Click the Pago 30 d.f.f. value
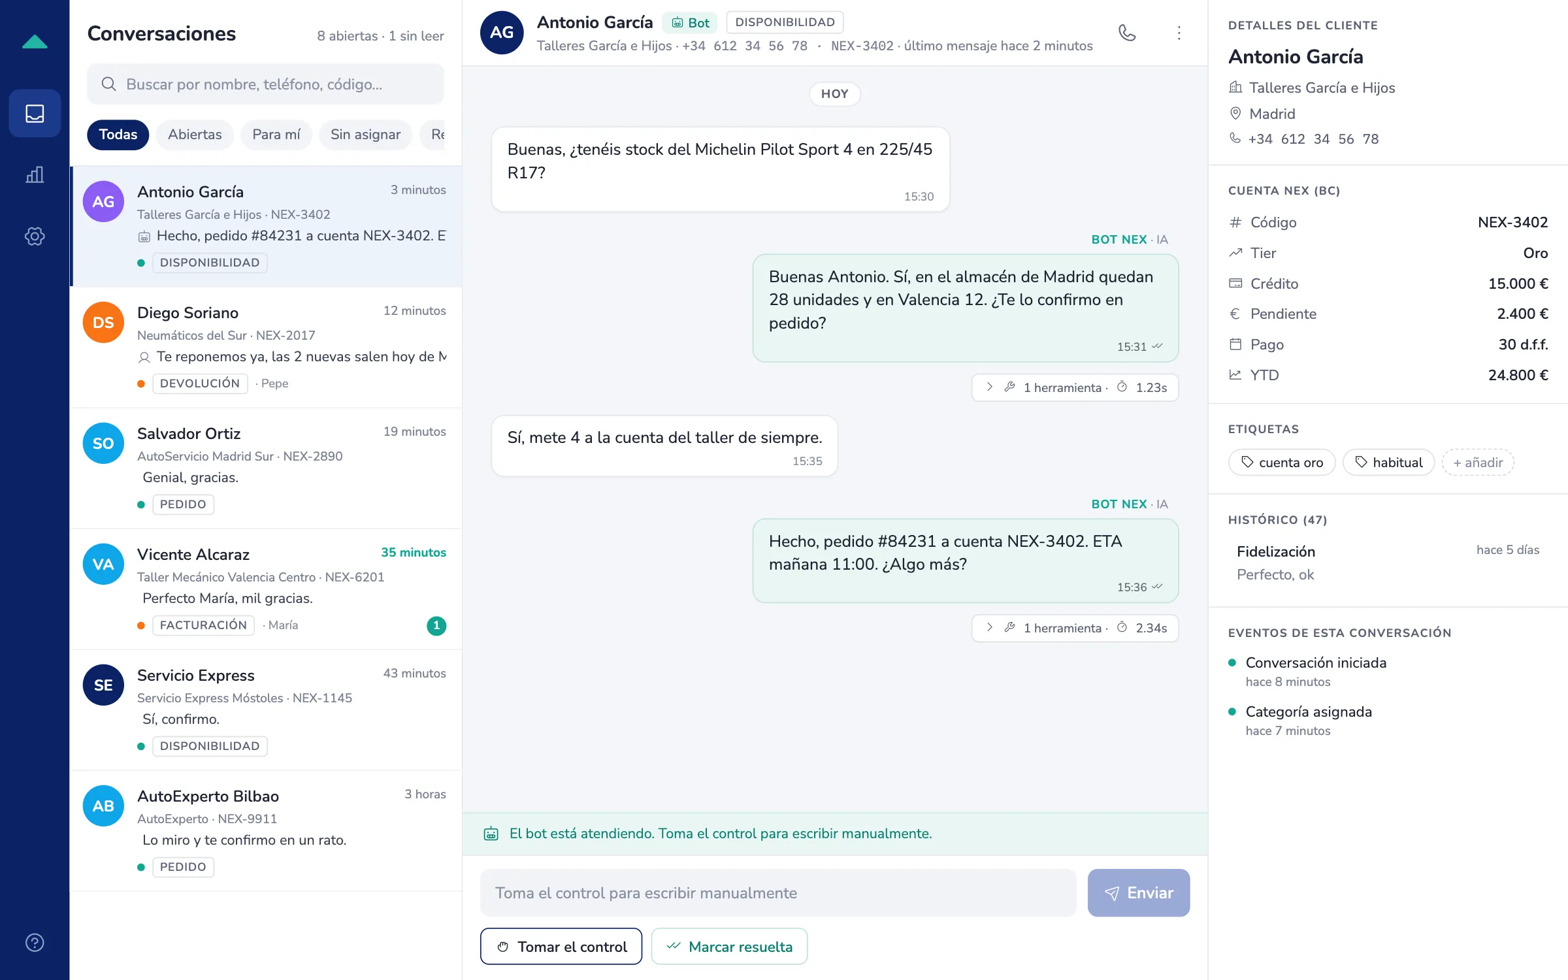The width and height of the screenshot is (1568, 980). coord(1523,344)
